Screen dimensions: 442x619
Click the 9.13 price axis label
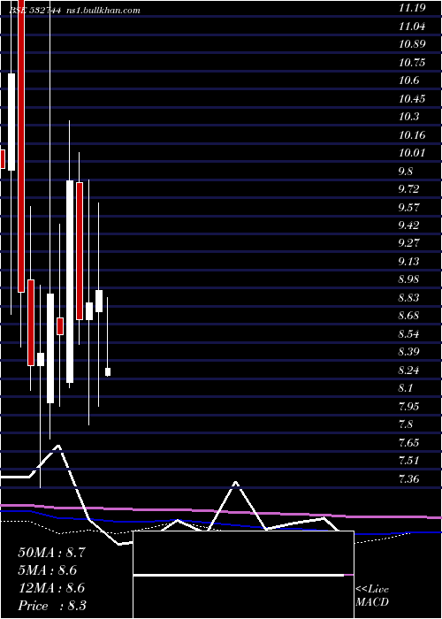point(408,262)
